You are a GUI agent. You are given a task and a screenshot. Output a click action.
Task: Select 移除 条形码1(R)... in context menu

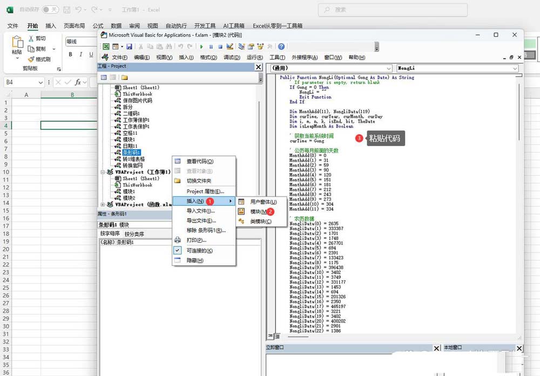(204, 230)
